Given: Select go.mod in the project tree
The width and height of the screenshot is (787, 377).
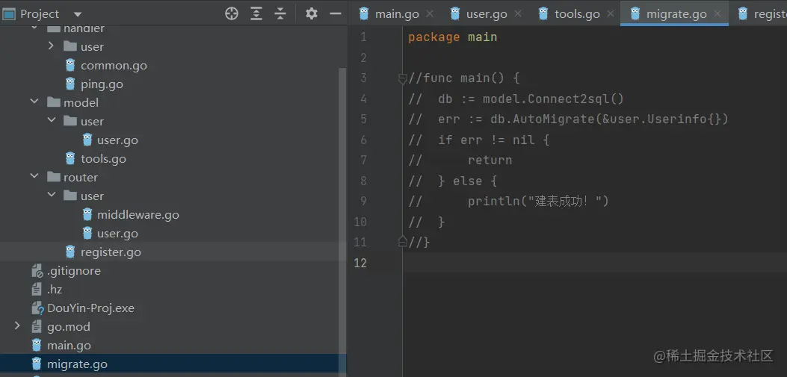Looking at the screenshot, I should tap(69, 326).
